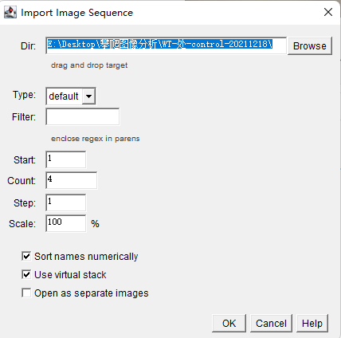Click into the Dir path field
Image resolution: width=341 pixels, height=338 pixels.
tap(166, 45)
